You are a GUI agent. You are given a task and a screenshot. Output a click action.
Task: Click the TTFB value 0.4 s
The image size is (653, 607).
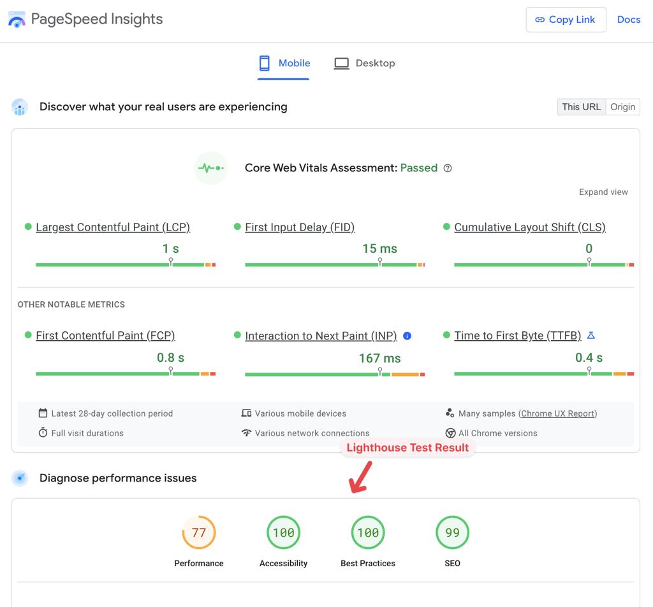tap(589, 357)
